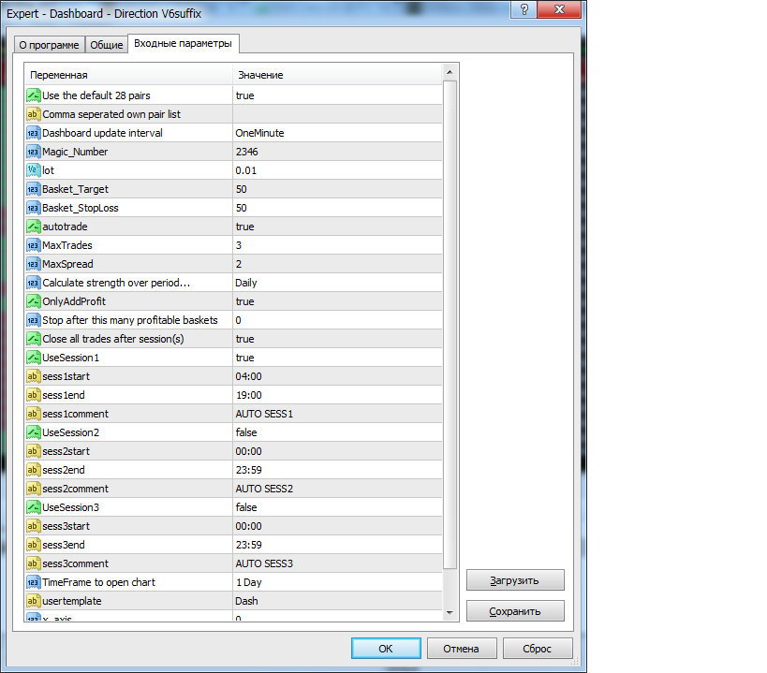This screenshot has height=673, width=767.
Task: Click the OK button
Action: [x=386, y=649]
